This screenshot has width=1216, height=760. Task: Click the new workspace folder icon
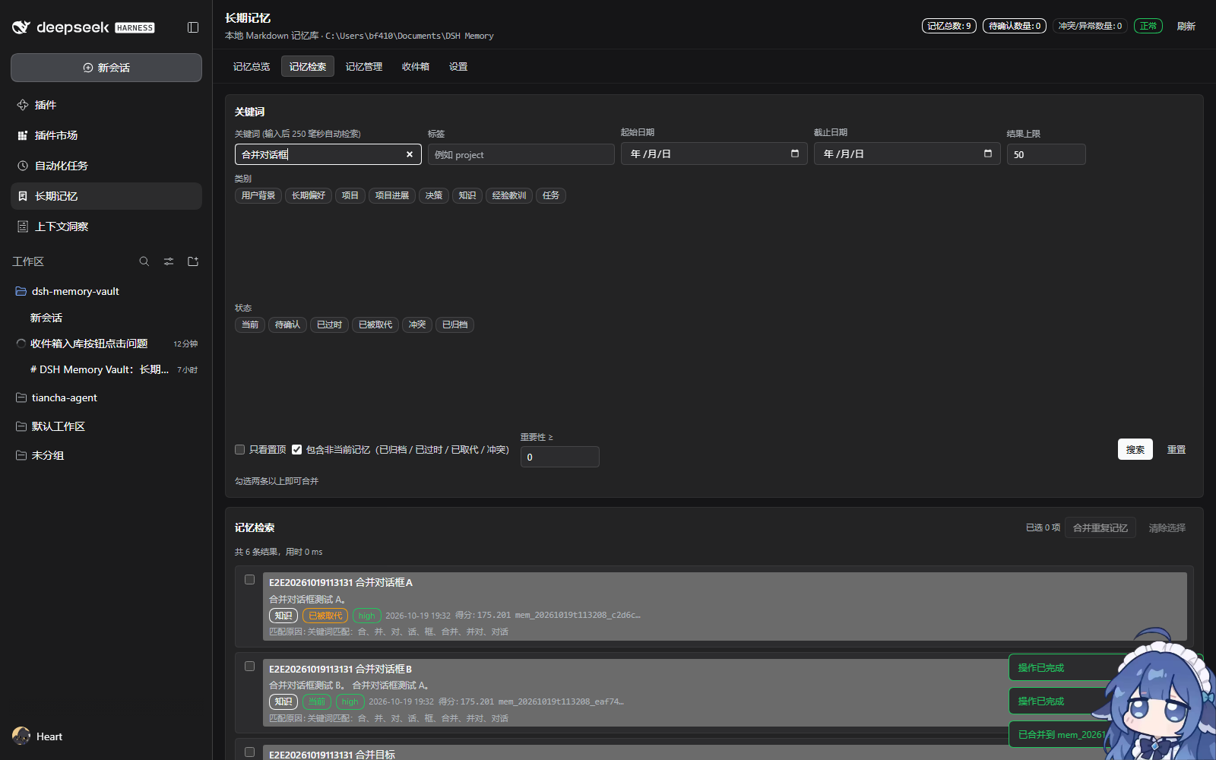pyautogui.click(x=193, y=261)
